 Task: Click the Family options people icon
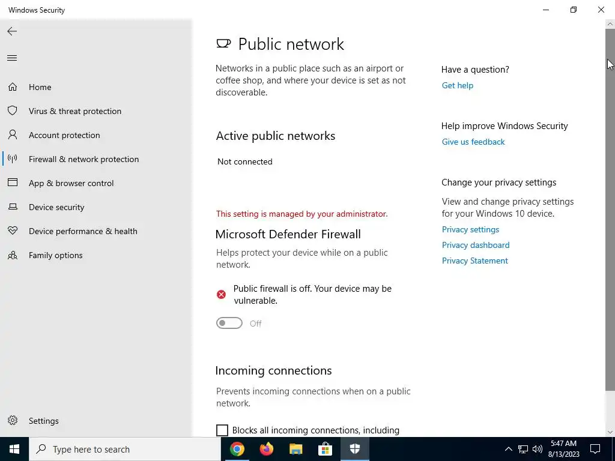(x=13, y=255)
